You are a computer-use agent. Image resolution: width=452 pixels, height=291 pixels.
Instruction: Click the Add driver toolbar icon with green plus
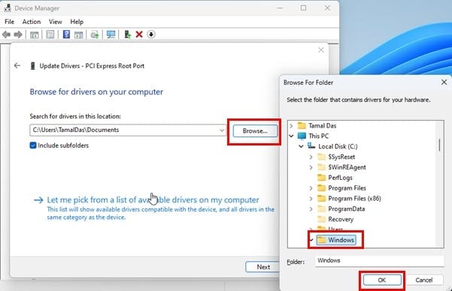tap(127, 34)
